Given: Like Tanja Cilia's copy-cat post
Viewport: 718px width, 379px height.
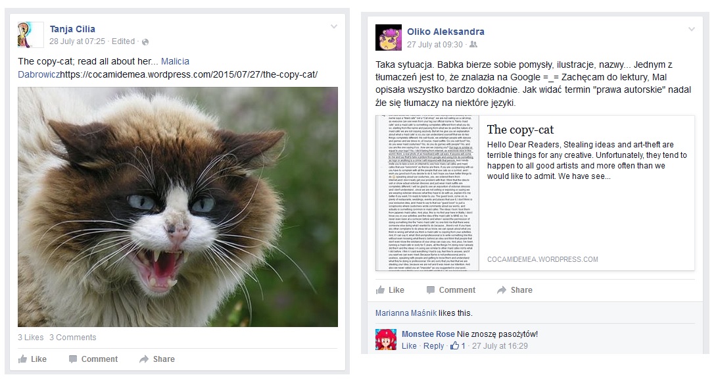Looking at the screenshot, I should 32,359.
